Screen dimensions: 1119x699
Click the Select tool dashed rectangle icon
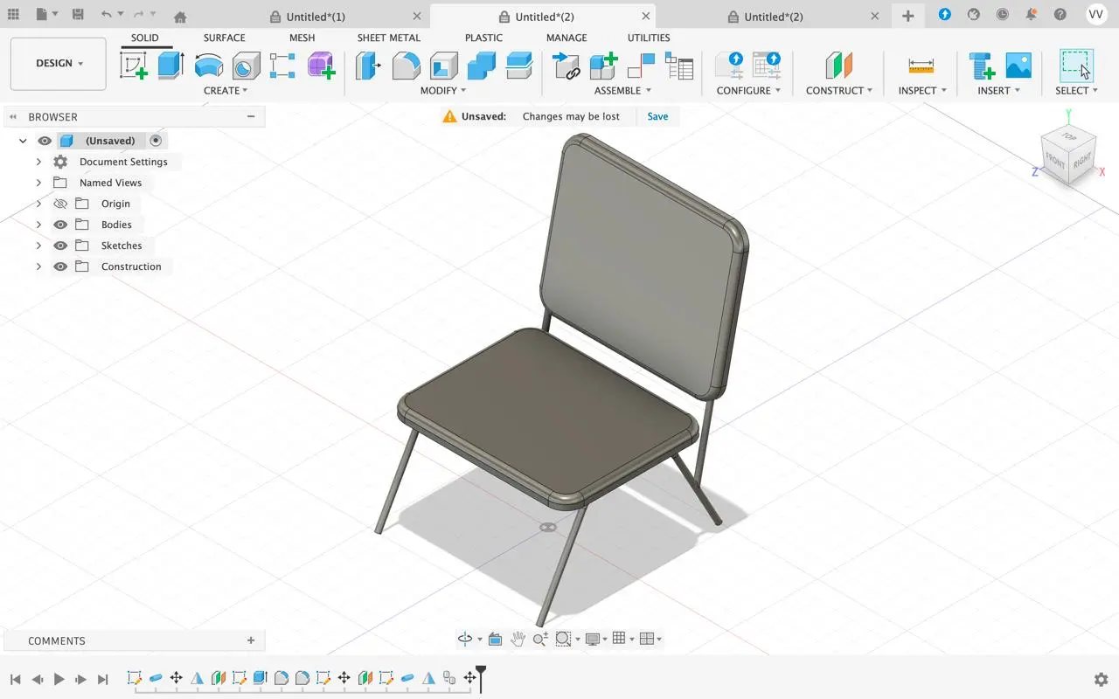[1076, 66]
